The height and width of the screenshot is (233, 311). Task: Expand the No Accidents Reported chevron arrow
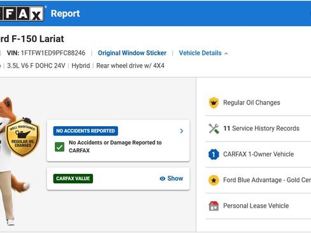tap(182, 131)
